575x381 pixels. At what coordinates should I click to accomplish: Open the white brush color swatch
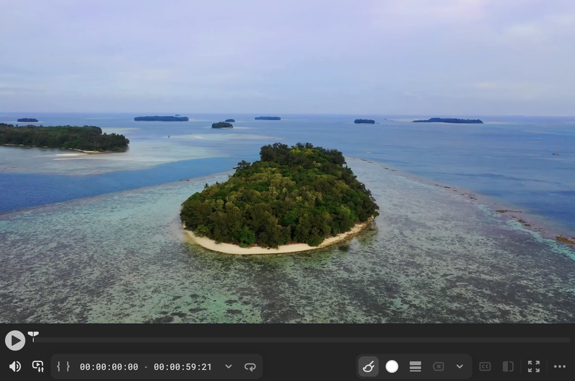(x=392, y=366)
